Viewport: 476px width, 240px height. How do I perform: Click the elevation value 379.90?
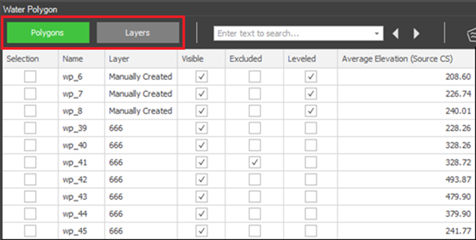(458, 214)
